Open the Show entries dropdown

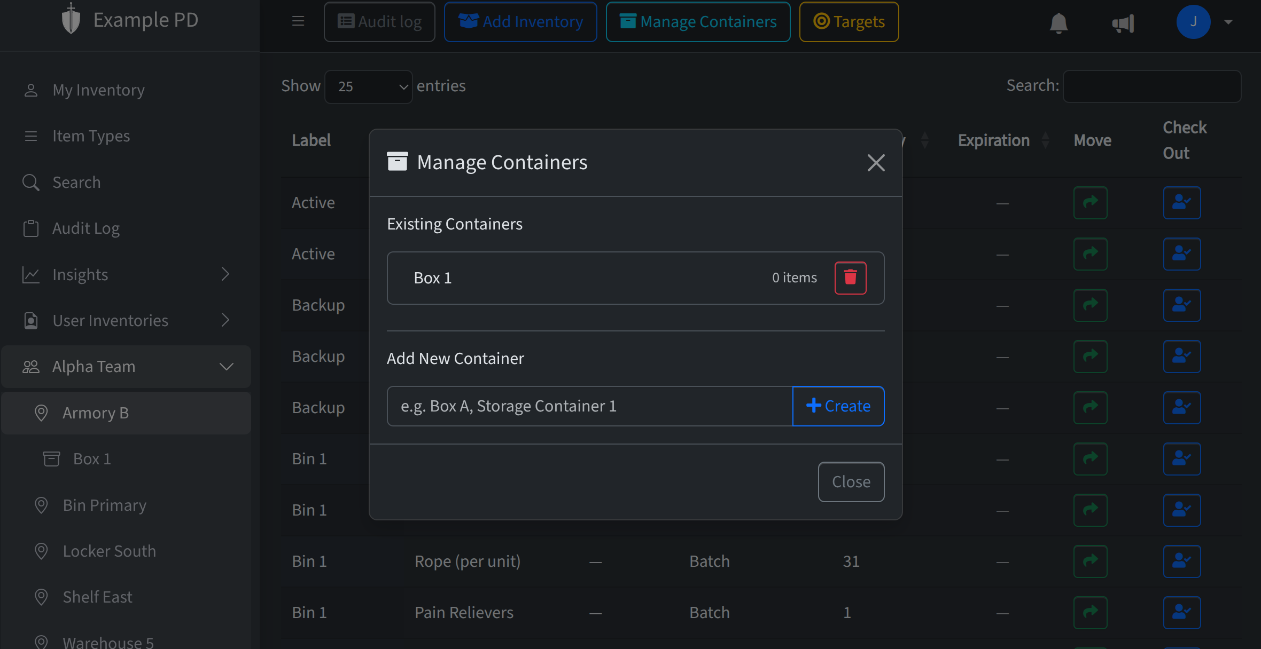click(x=368, y=86)
